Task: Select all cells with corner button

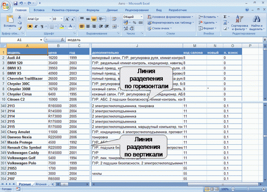Action: pyautogui.click(x=3, y=46)
